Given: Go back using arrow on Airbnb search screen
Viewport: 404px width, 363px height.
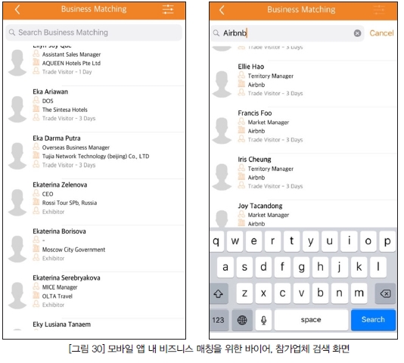Looking at the screenshot, I should (222, 11).
